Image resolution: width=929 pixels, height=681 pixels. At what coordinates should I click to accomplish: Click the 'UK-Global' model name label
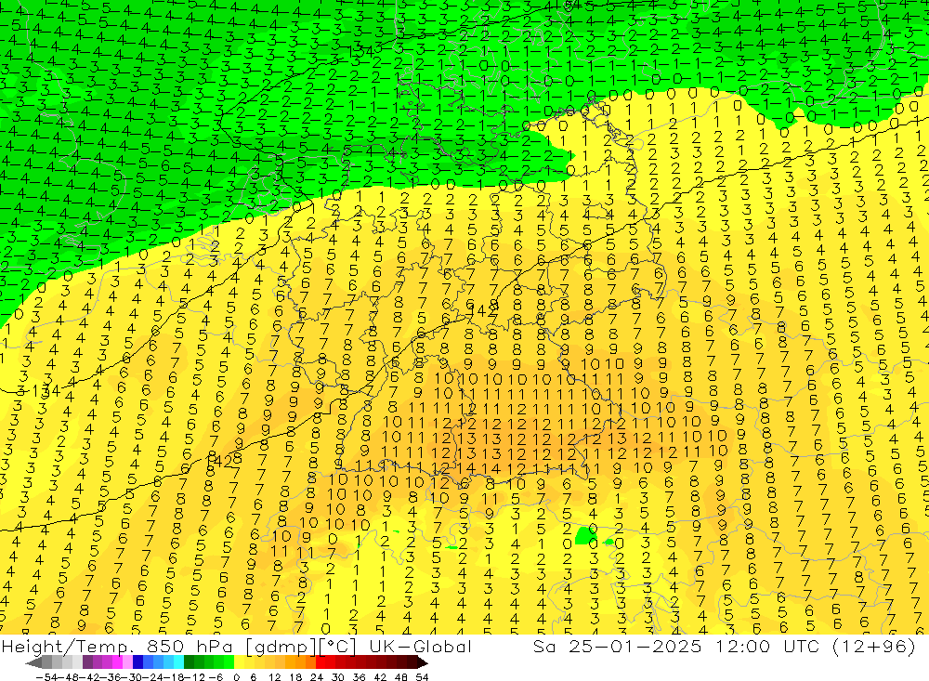pos(420,646)
